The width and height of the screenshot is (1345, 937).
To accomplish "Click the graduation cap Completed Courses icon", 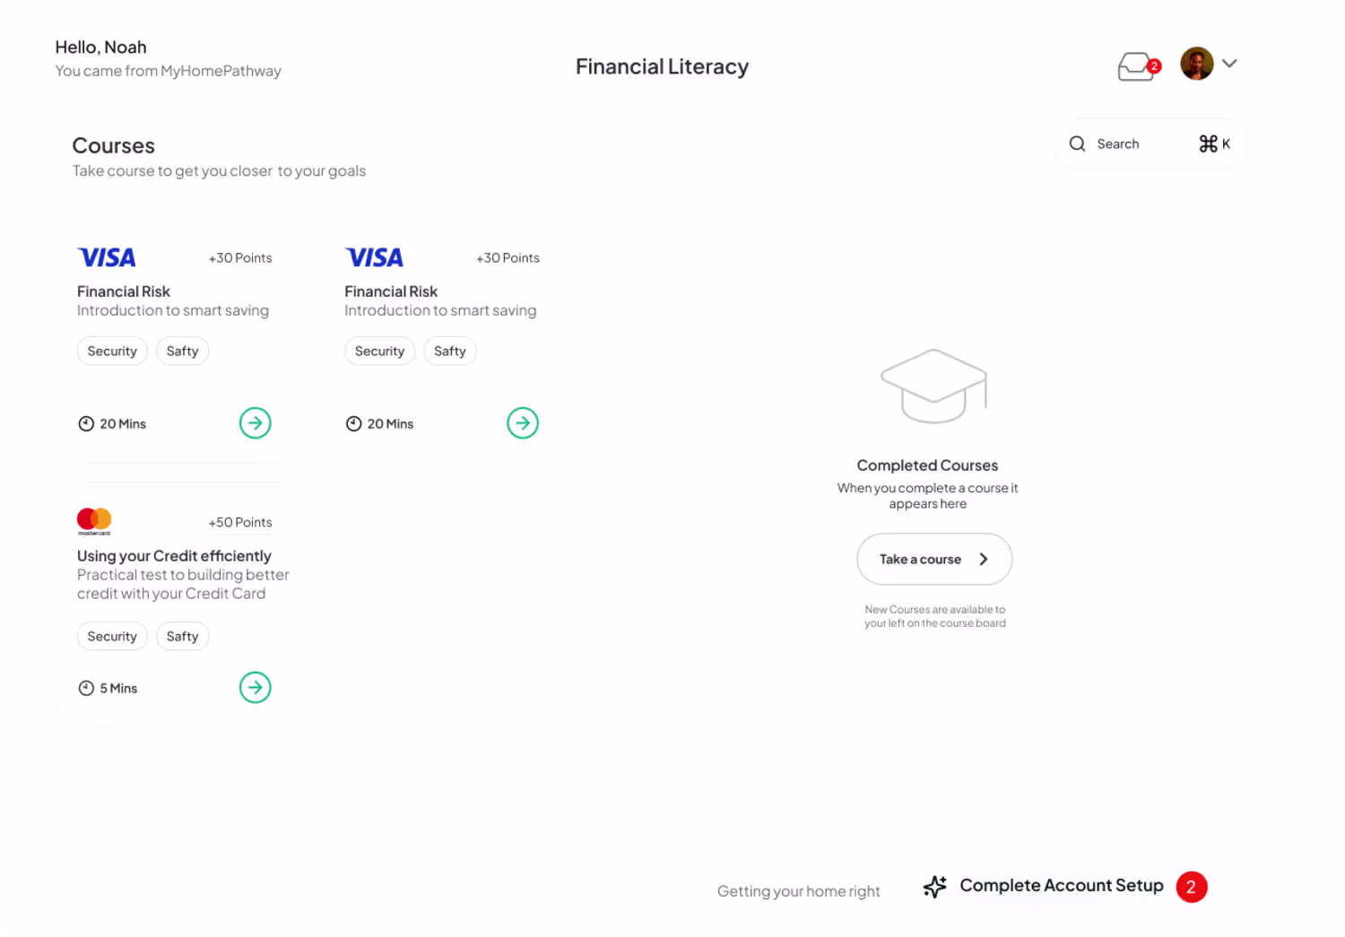I will pyautogui.click(x=933, y=386).
